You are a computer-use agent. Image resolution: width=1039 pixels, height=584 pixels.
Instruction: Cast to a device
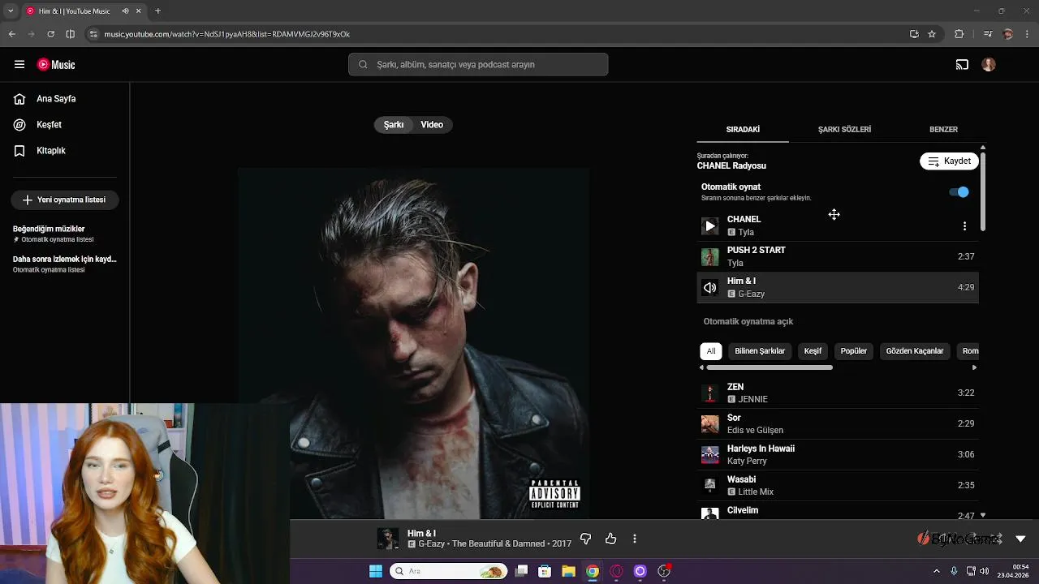pyautogui.click(x=962, y=65)
